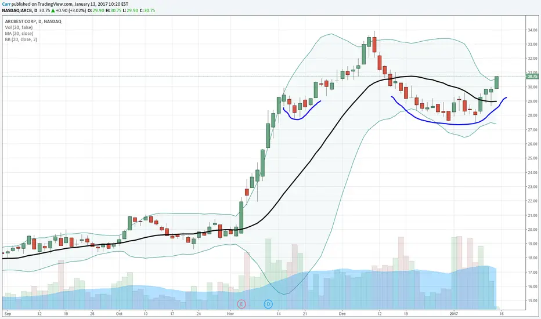This screenshot has height=319, width=541.
Task: Click the Oct date axis label
Action: pos(119,314)
